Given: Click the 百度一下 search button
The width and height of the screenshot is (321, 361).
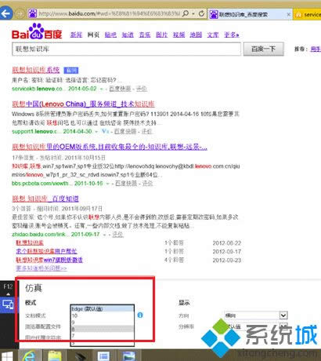Looking at the screenshot, I should (263, 49).
